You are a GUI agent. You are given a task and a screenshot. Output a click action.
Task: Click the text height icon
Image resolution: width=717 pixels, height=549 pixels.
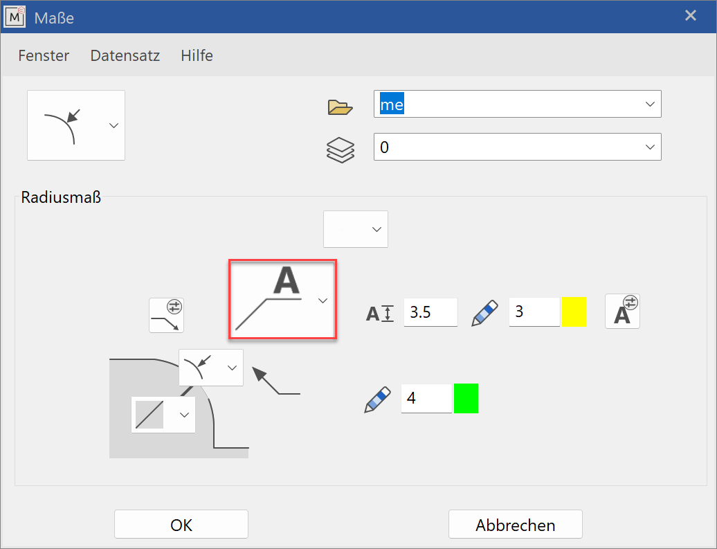[x=380, y=313]
